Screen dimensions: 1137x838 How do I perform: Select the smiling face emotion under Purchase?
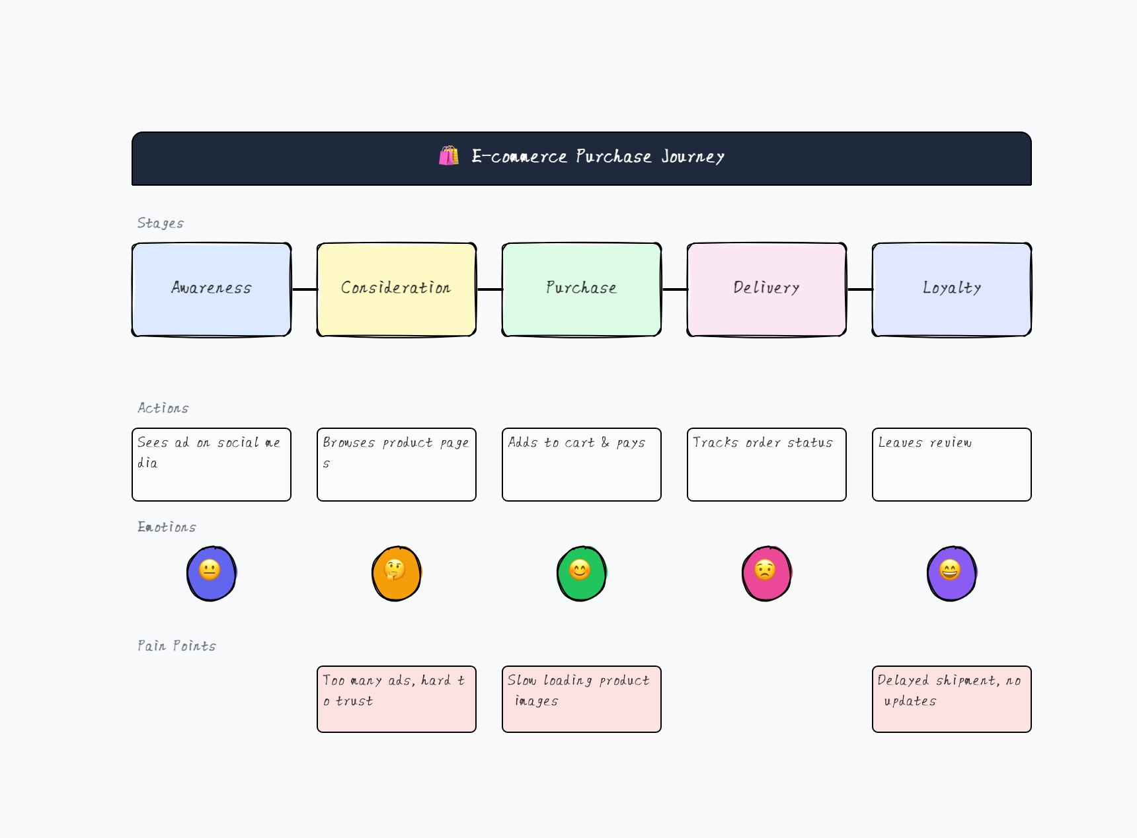[x=581, y=573]
